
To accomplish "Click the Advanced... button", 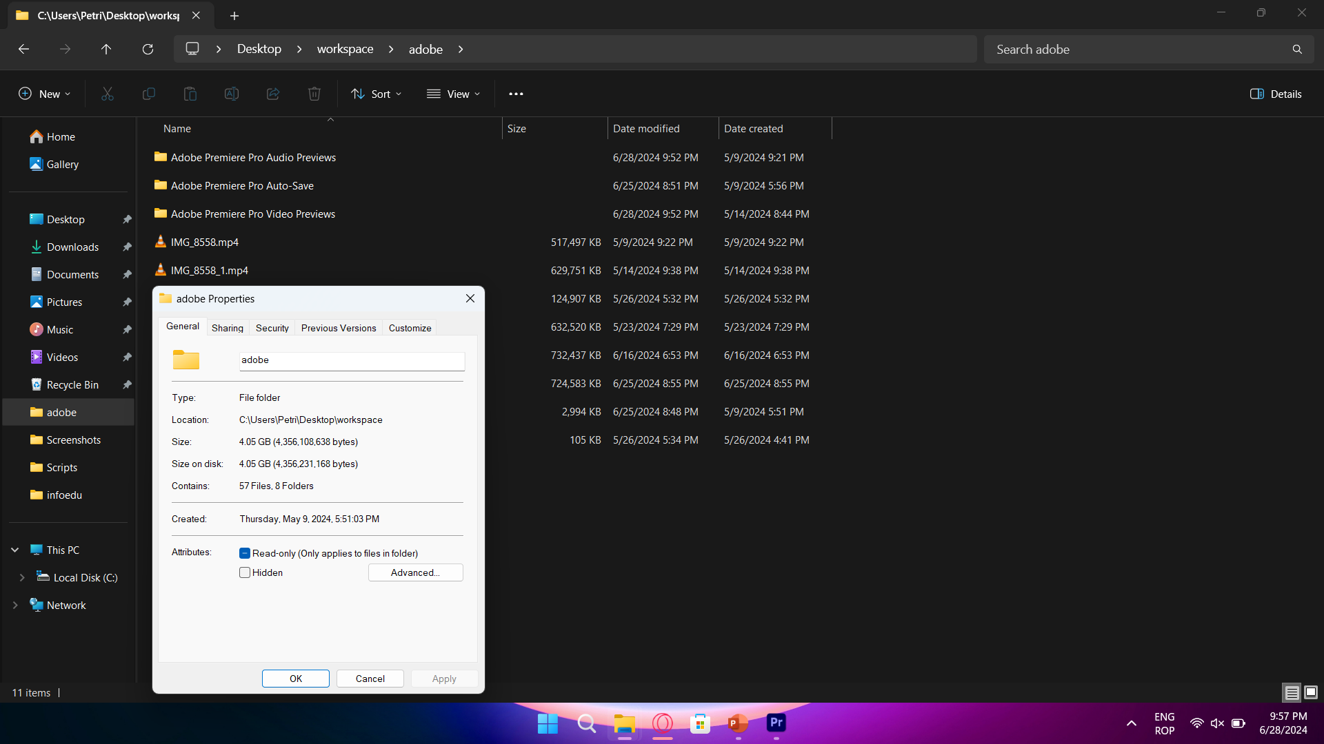I will 415,572.
